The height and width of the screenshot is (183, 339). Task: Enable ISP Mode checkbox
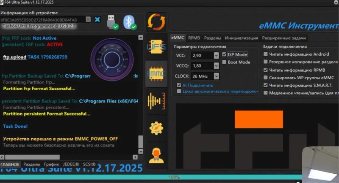coord(224,54)
